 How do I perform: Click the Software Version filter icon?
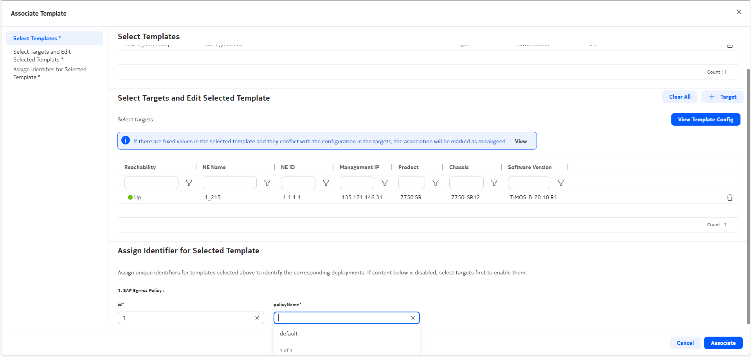(561, 183)
